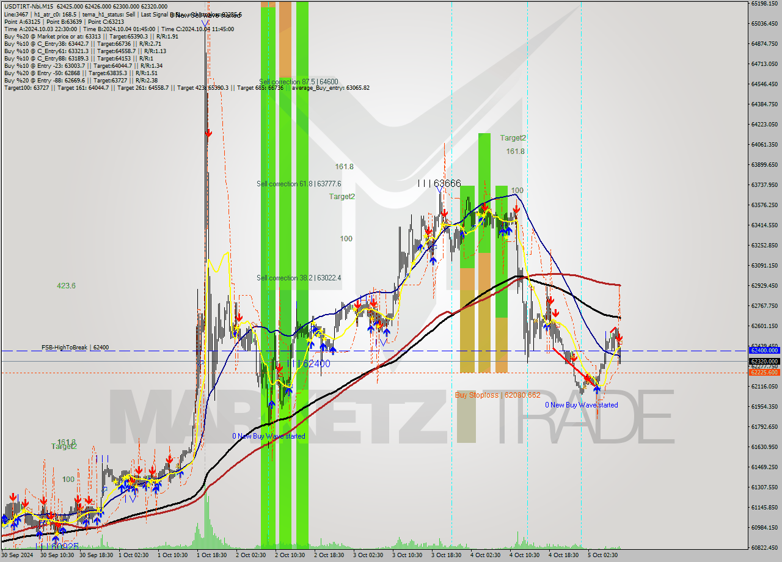Click the '30 Sep 18:30' time axis label
The image size is (782, 562).
[97, 555]
